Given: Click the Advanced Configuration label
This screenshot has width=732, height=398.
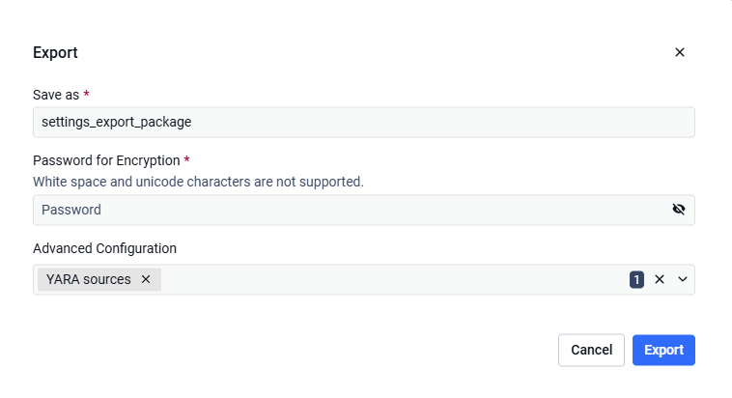Looking at the screenshot, I should (104, 248).
